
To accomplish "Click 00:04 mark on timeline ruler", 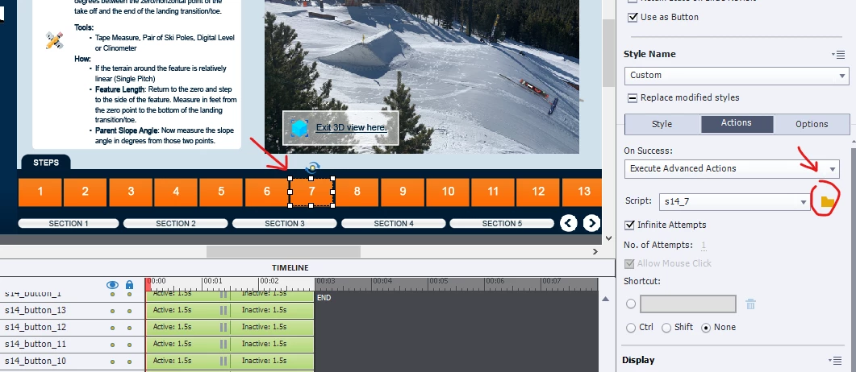I will click(382, 282).
